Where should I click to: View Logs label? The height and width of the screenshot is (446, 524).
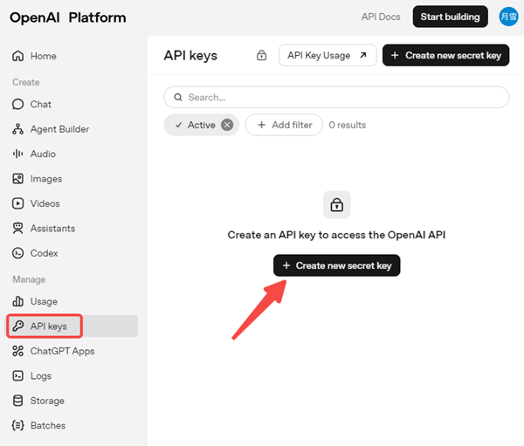tap(41, 376)
